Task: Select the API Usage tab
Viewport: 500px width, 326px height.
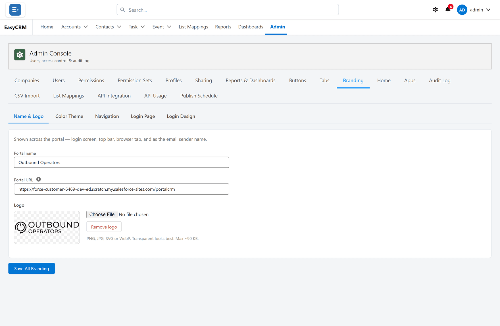Action: (x=155, y=96)
